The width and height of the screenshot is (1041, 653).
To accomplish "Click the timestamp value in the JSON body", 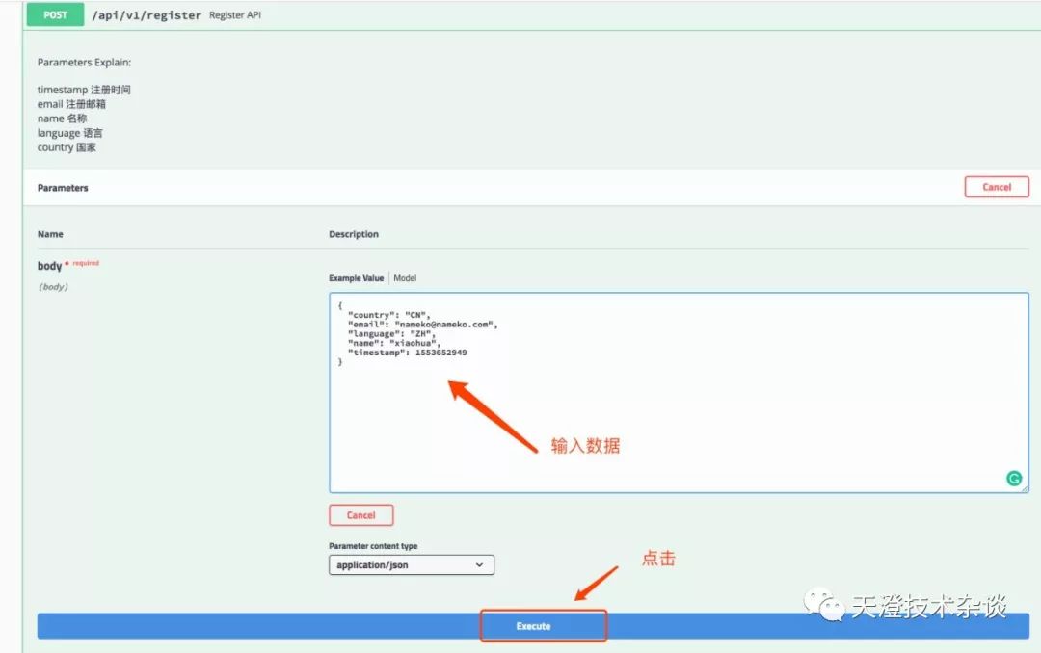I will [440, 353].
